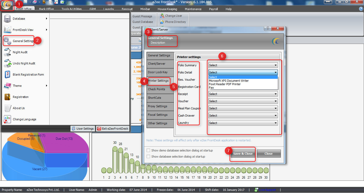Click the Database icon in the menu
The height and width of the screenshot is (193, 364).
[x=7, y=19]
